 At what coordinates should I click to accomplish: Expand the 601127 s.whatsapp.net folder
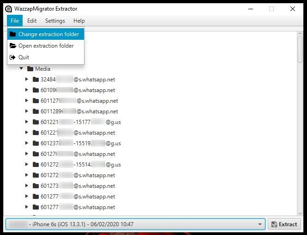click(x=27, y=100)
